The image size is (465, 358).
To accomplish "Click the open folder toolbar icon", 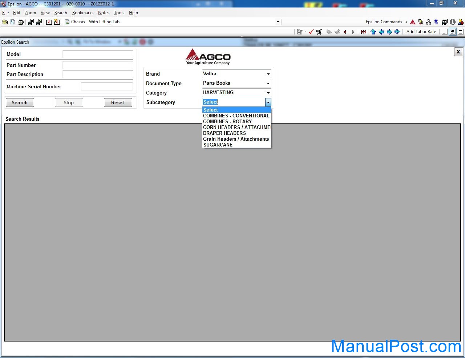I will click(5, 22).
